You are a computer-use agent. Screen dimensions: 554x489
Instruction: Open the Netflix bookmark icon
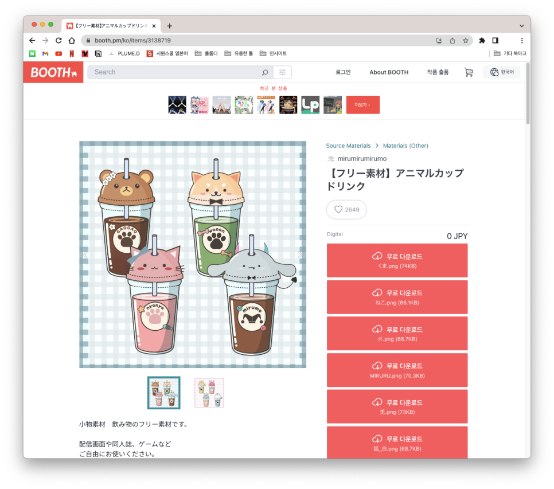tap(72, 54)
